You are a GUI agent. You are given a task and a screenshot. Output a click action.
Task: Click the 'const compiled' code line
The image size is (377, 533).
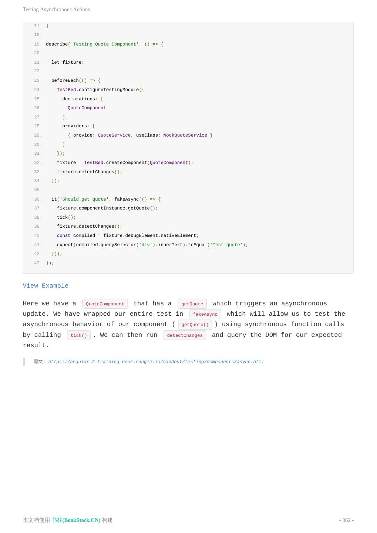tap(128, 235)
